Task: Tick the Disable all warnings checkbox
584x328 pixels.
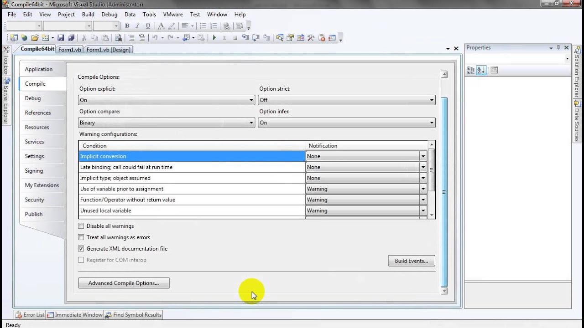Action: [x=81, y=226]
